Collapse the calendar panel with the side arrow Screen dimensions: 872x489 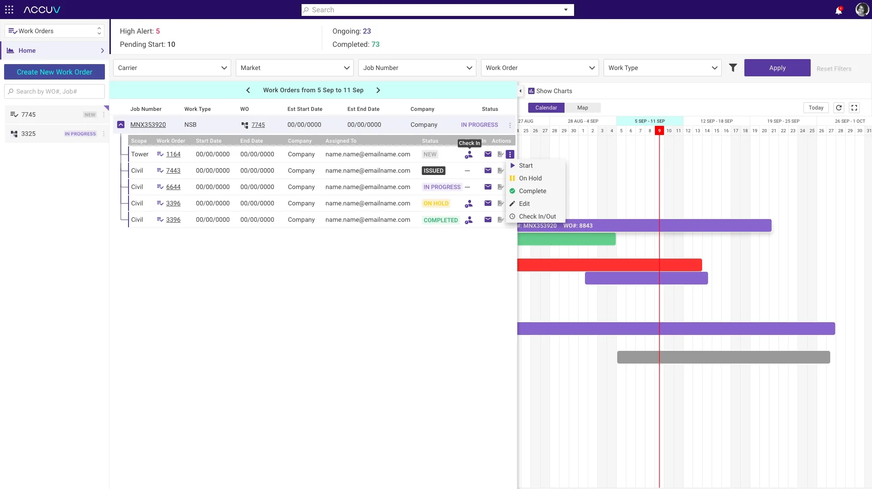pyautogui.click(x=520, y=91)
